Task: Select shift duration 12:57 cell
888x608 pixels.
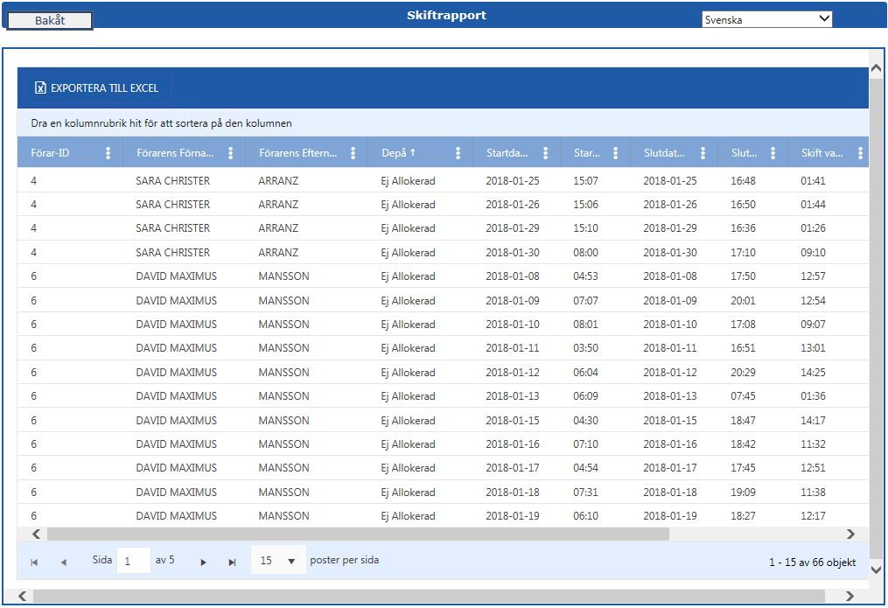Action: coord(814,276)
